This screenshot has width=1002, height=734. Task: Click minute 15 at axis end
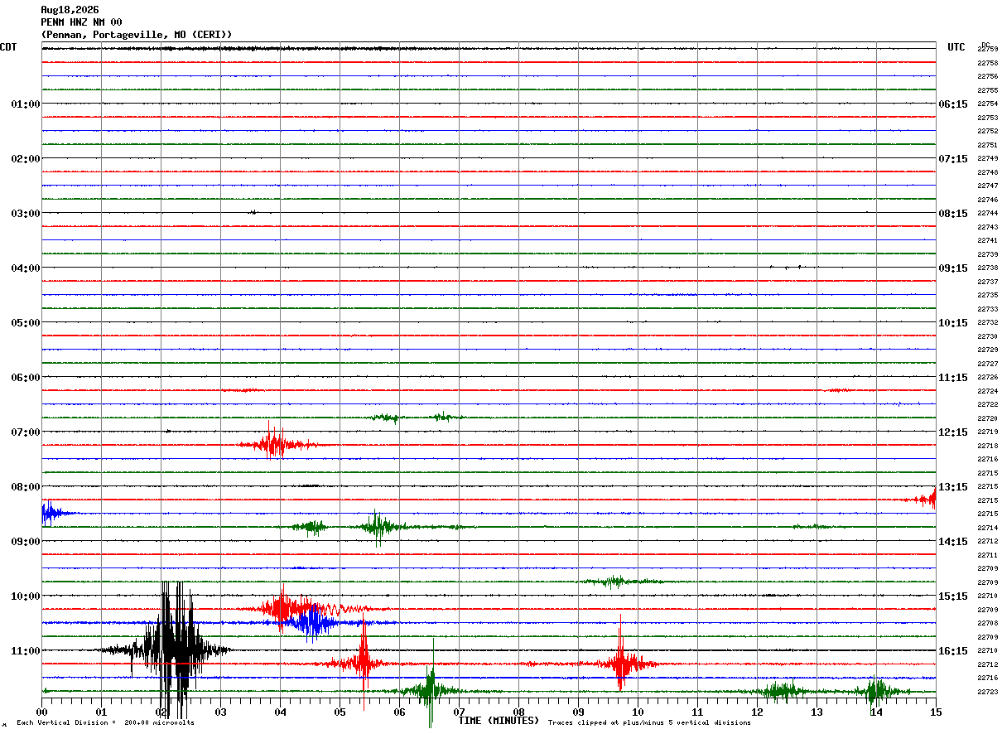click(936, 712)
